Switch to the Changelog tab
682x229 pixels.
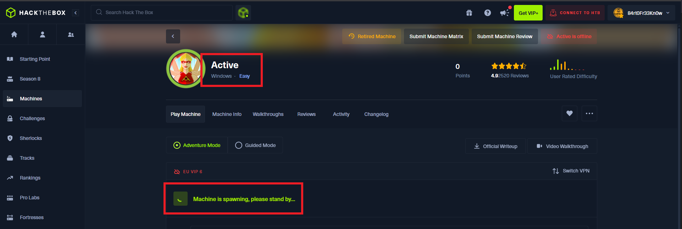pos(376,114)
